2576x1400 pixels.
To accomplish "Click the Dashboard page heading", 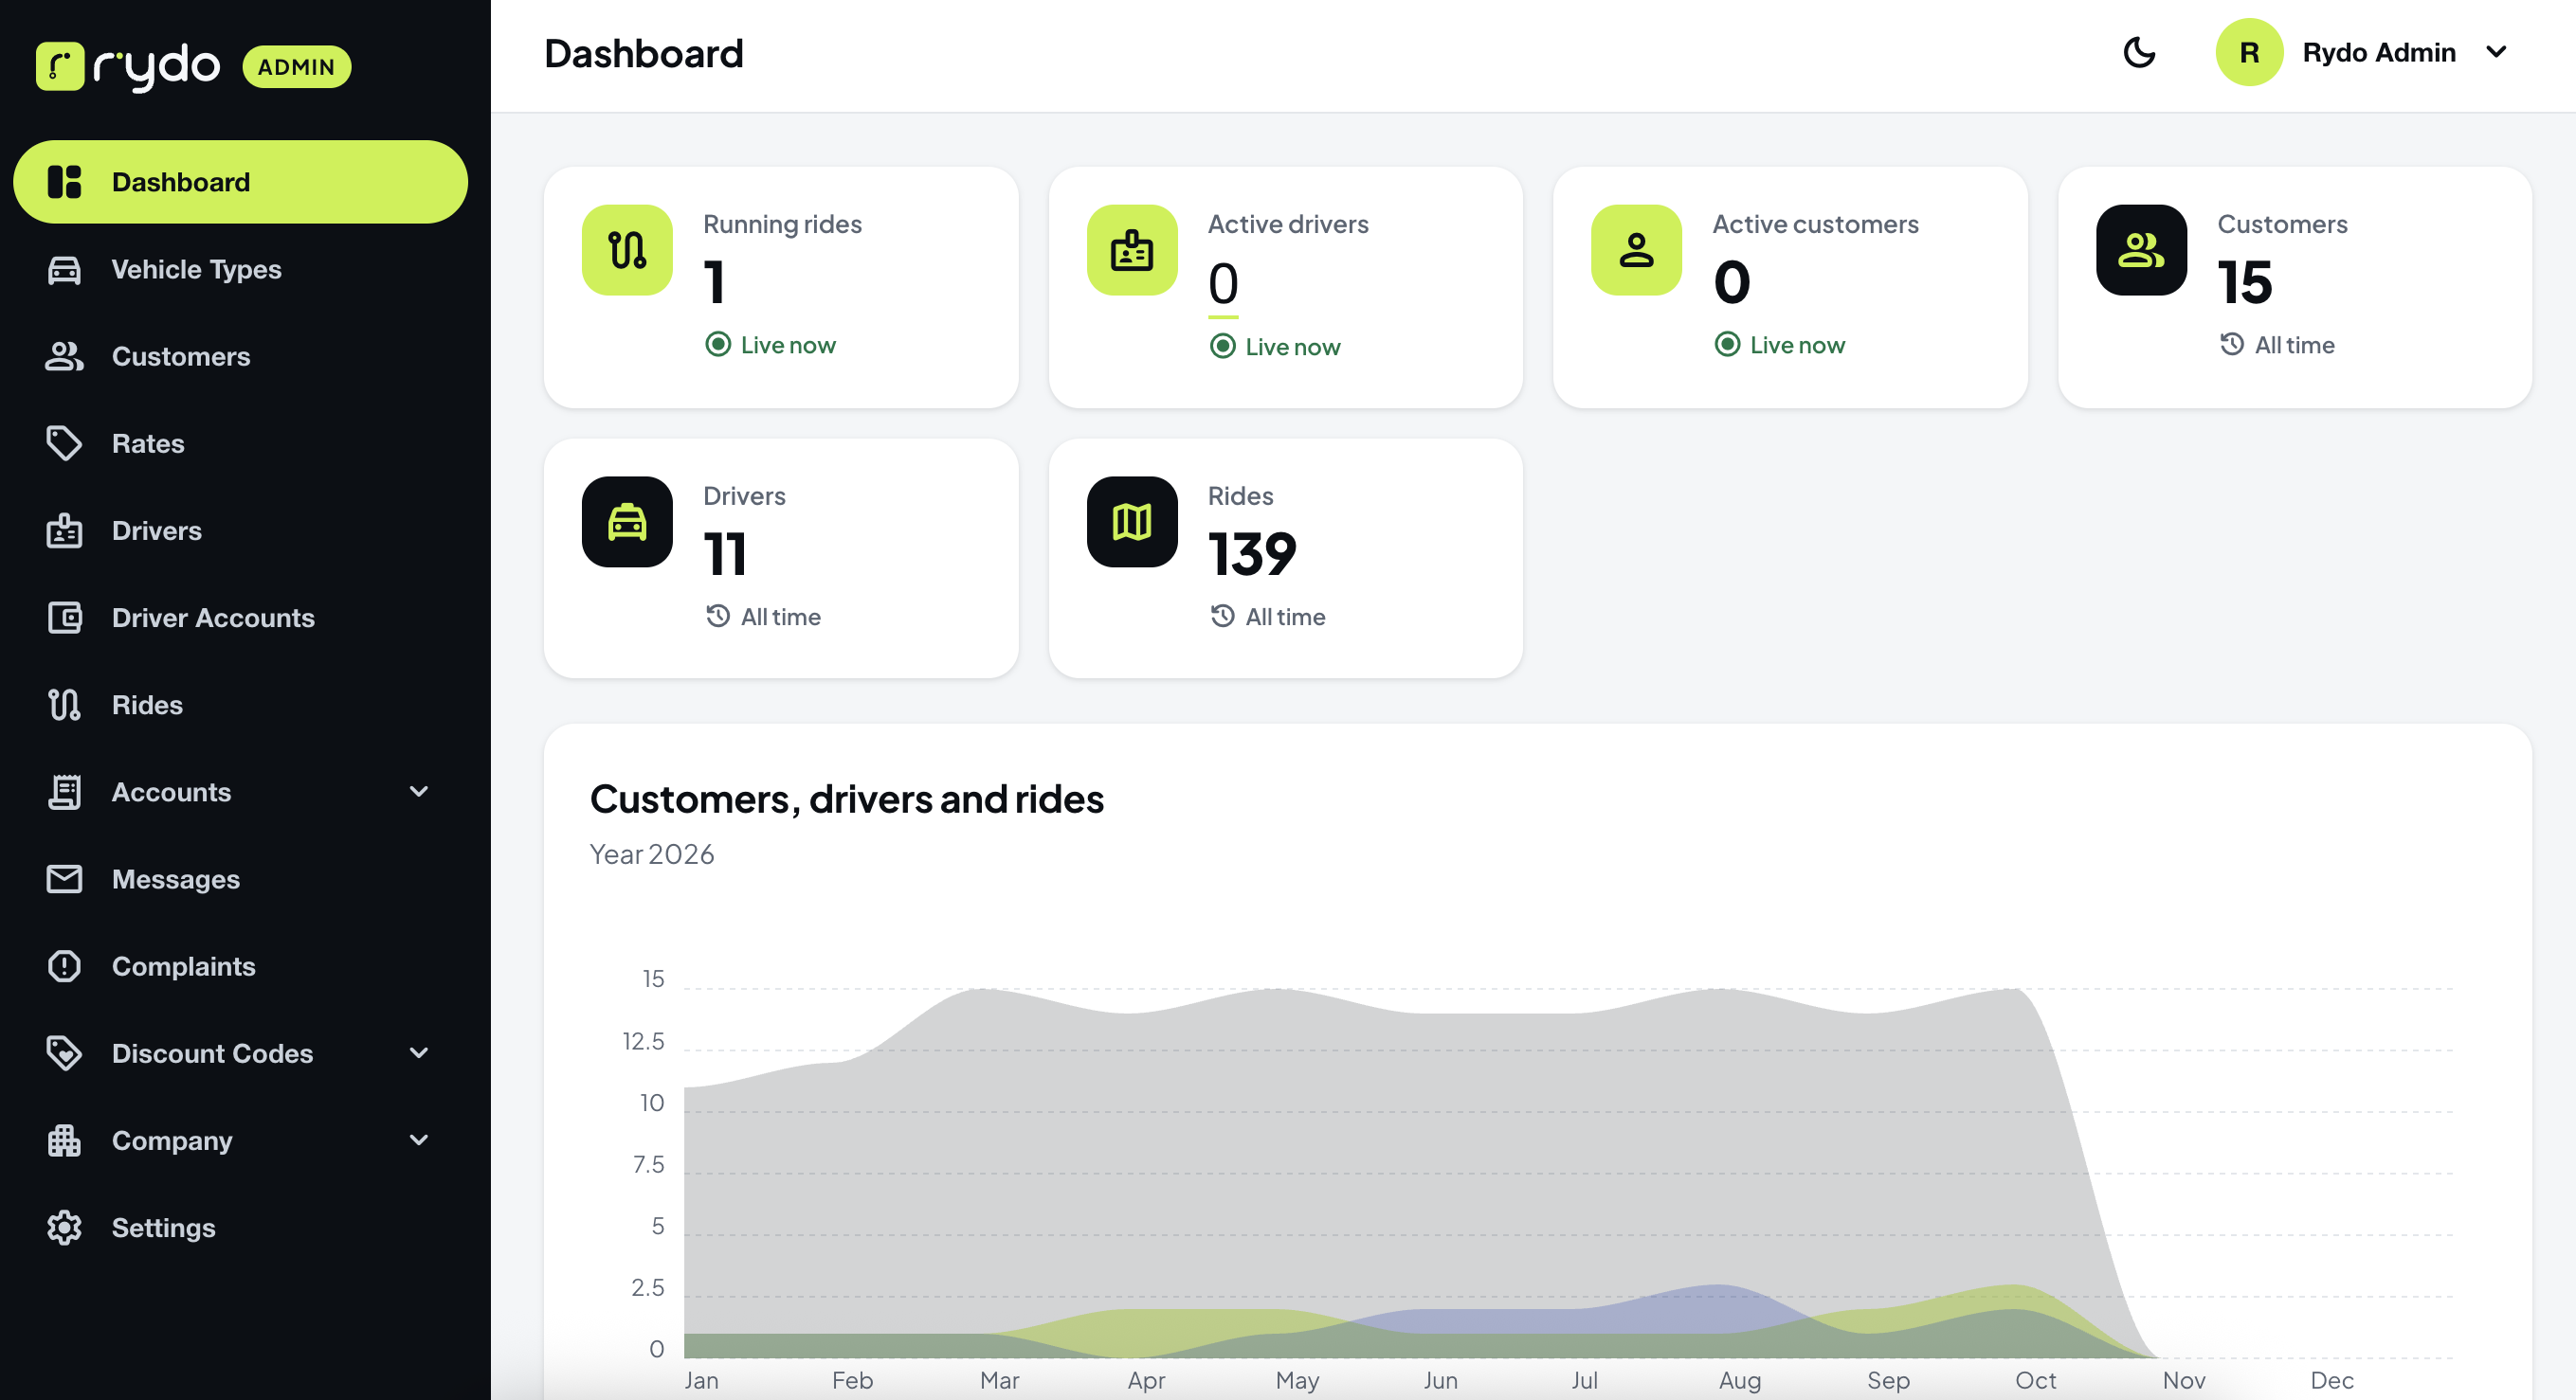I will point(644,54).
